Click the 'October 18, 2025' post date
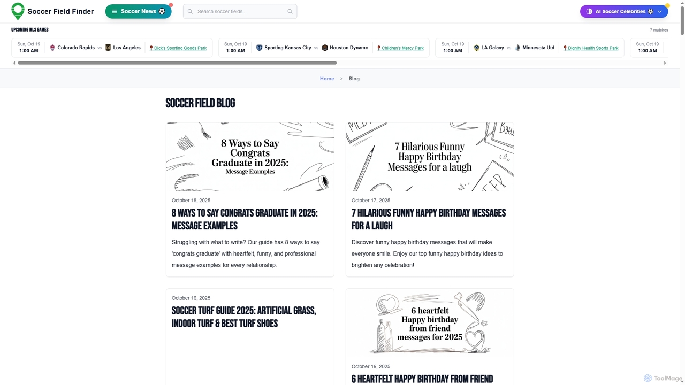Image resolution: width=685 pixels, height=385 pixels. (191, 201)
